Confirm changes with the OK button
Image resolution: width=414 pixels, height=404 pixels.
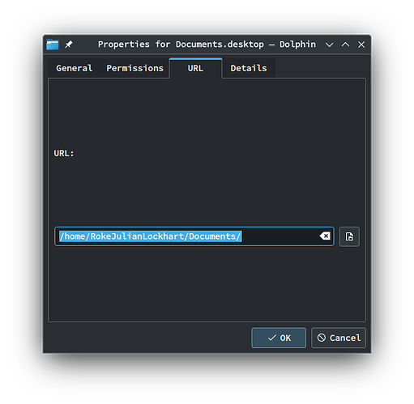(279, 338)
